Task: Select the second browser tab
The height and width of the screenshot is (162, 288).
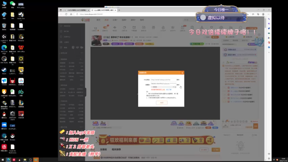Action: click(104, 10)
